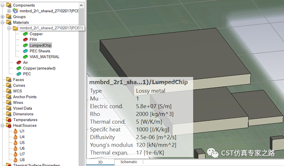Collapse the Heat Sources tree node
284x166 pixels.
[x=2, y=125]
